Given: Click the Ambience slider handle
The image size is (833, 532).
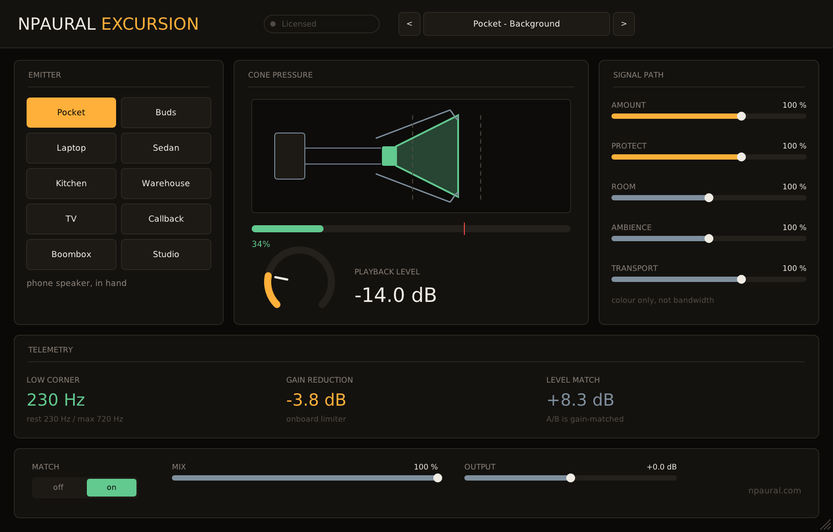Looking at the screenshot, I should pos(709,239).
